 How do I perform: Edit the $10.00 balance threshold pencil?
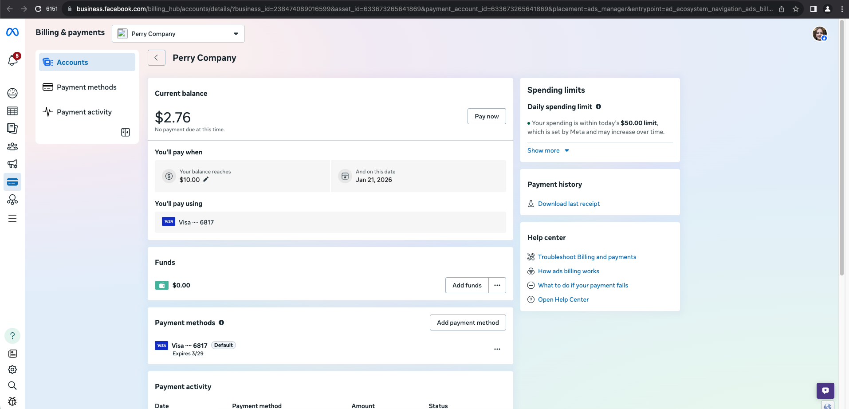coord(206,180)
